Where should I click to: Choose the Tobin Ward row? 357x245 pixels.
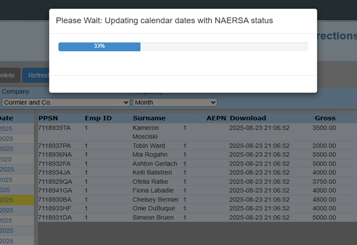149,146
